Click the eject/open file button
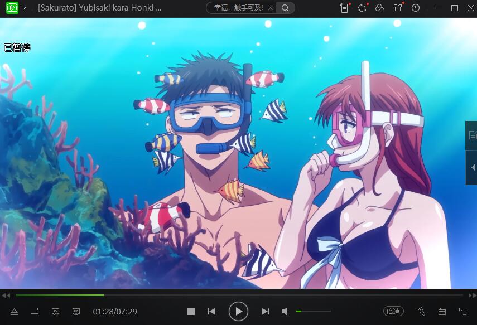 coord(15,312)
